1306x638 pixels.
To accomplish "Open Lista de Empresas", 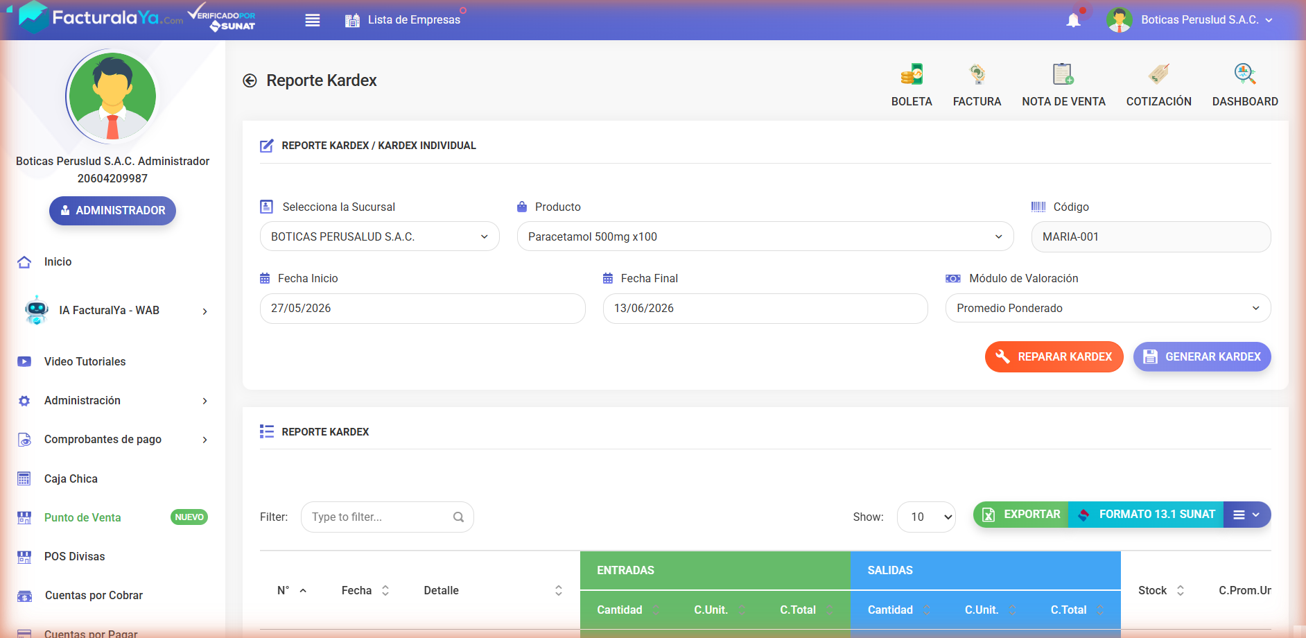I will tap(403, 20).
